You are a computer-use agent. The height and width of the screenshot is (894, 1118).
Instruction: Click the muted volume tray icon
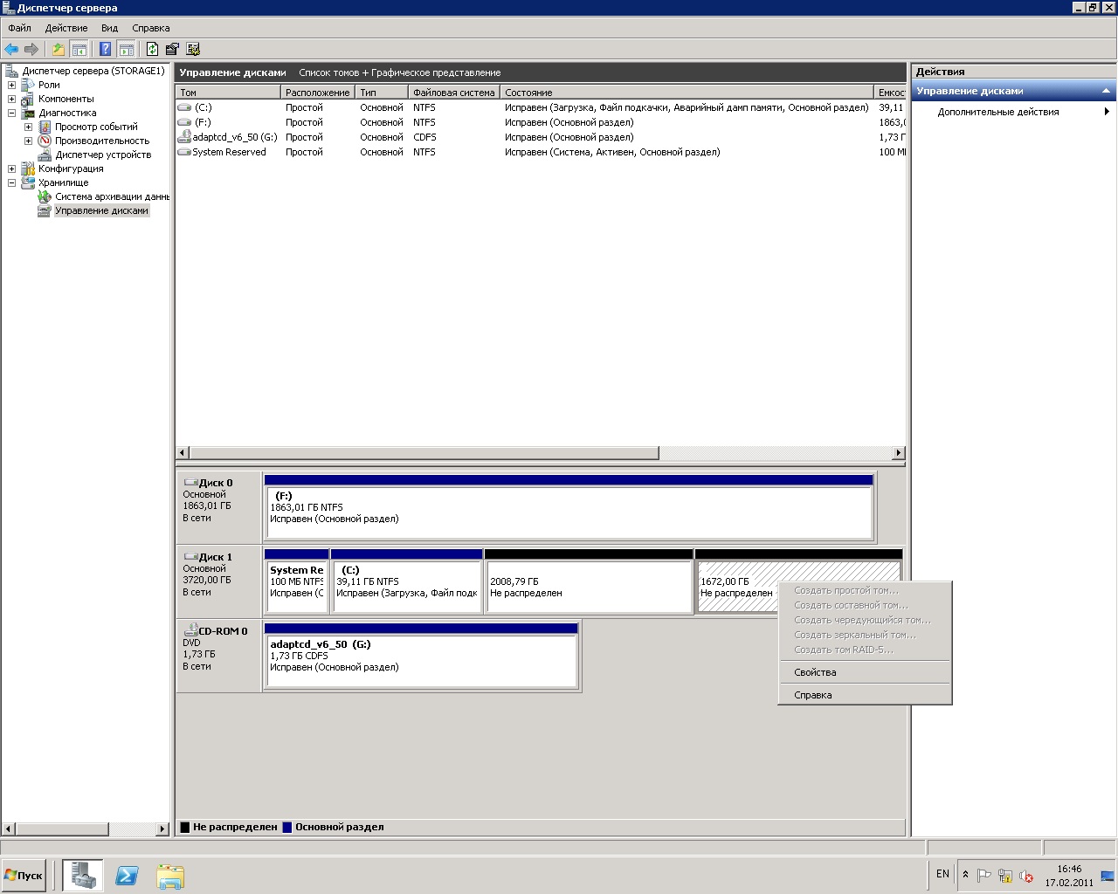click(x=1027, y=876)
